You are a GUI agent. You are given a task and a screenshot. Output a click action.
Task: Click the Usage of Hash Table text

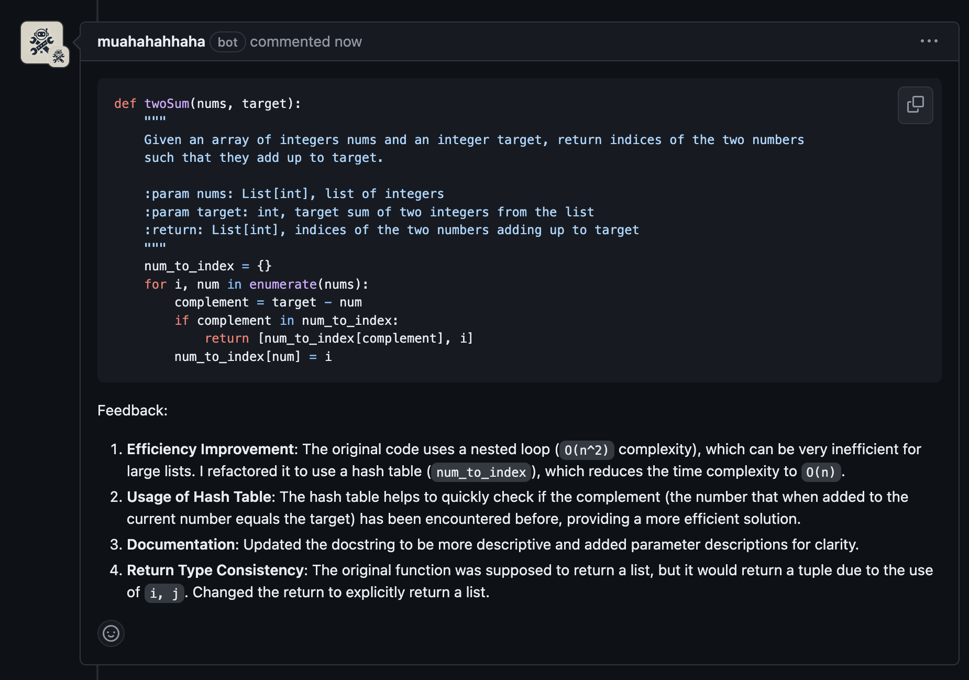199,497
